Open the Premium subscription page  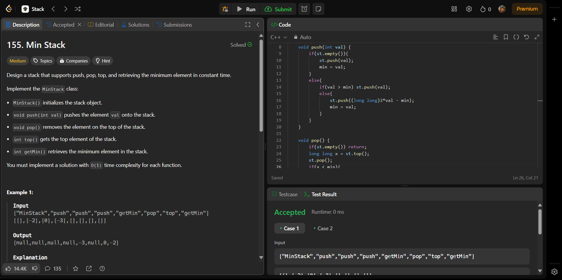pyautogui.click(x=527, y=9)
